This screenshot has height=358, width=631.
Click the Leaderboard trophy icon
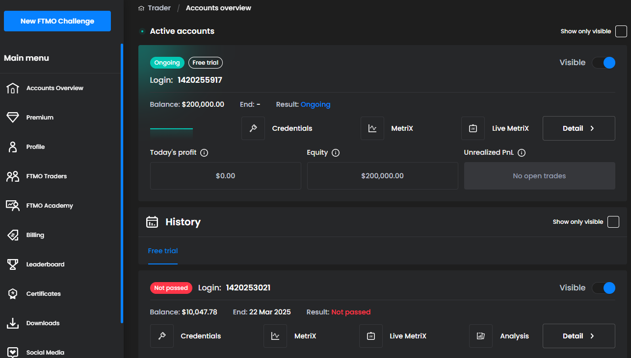(x=13, y=264)
